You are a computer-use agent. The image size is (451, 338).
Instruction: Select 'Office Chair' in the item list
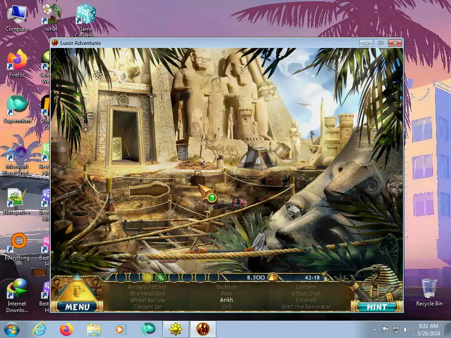pos(306,294)
